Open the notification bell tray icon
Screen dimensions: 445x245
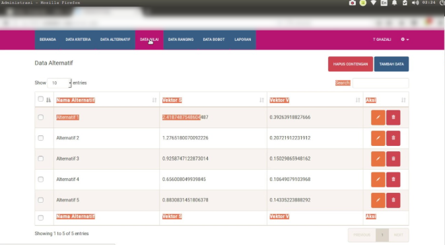394,3
